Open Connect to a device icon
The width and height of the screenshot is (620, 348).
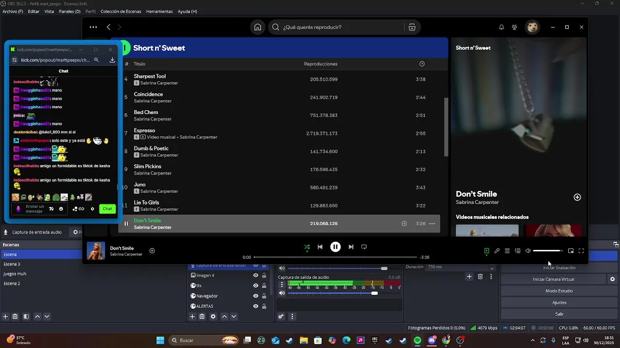518,251
